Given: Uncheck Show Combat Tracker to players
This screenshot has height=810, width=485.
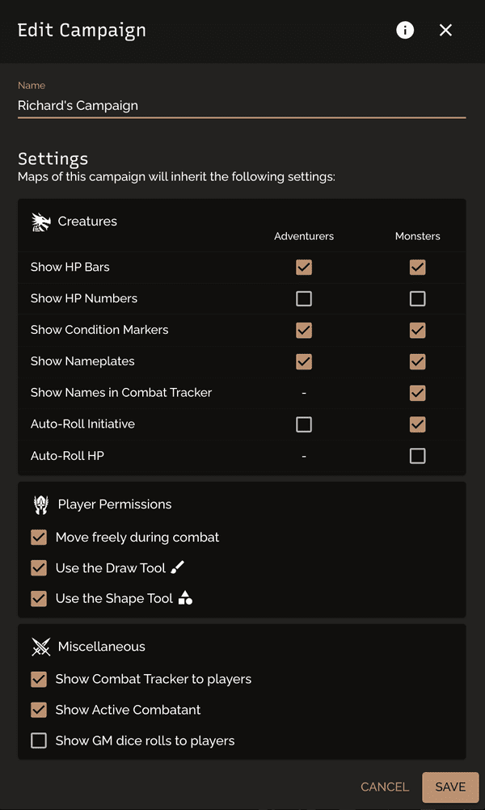Looking at the screenshot, I should (x=39, y=679).
